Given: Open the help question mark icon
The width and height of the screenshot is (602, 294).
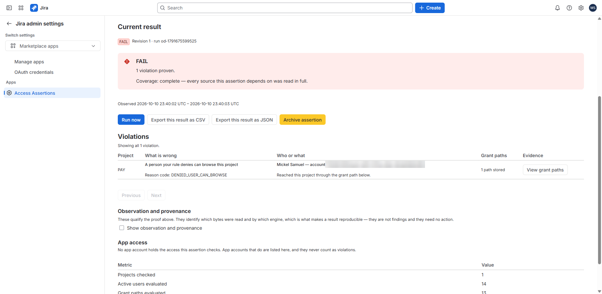Looking at the screenshot, I should (x=569, y=8).
